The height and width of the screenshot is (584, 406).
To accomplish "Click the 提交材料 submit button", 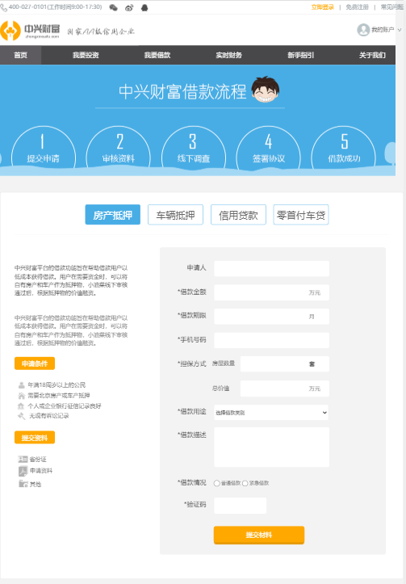I will (259, 535).
